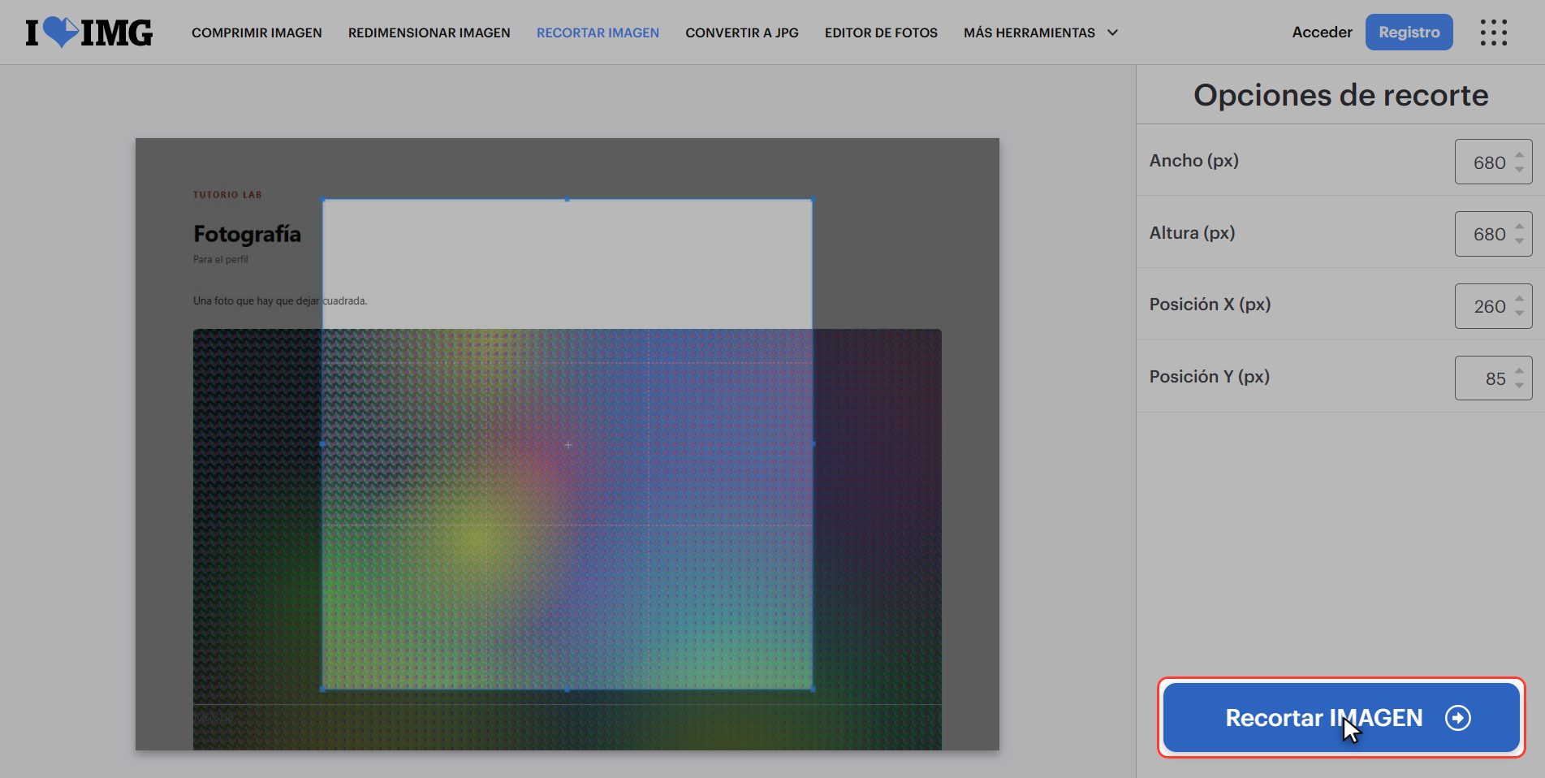Open Comprimir Imagen tool
The height and width of the screenshot is (778, 1545).
click(x=257, y=32)
